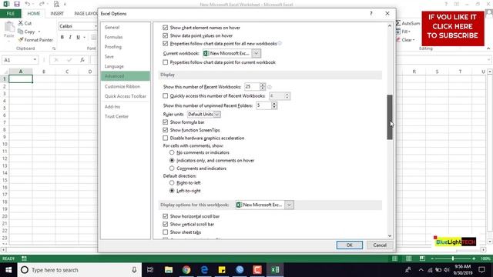Open Google Chrome from the taskbar

pyautogui.click(x=186, y=270)
